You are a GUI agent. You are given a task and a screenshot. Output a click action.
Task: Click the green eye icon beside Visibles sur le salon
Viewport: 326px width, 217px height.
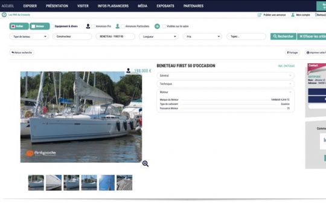click(157, 26)
